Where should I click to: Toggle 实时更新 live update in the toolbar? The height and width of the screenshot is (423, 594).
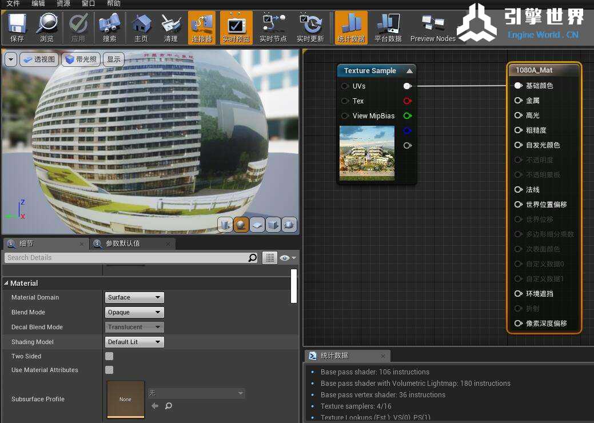click(310, 27)
